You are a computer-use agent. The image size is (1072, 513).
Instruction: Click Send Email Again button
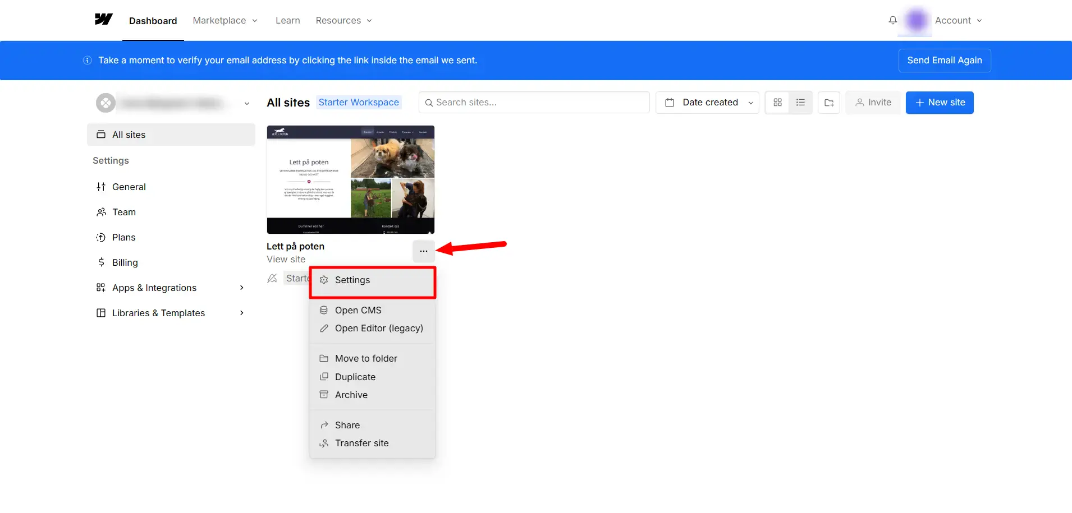point(945,61)
